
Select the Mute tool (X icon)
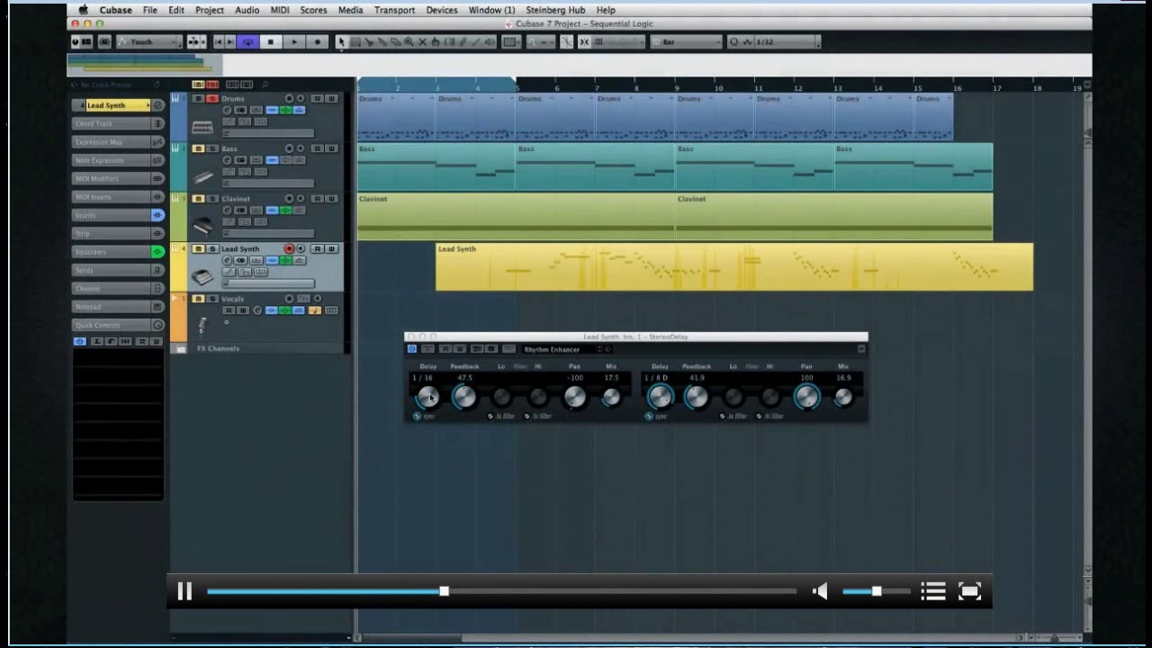click(422, 41)
